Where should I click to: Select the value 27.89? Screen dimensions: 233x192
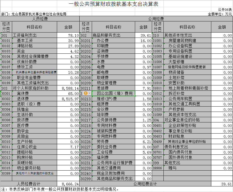point(68,46)
